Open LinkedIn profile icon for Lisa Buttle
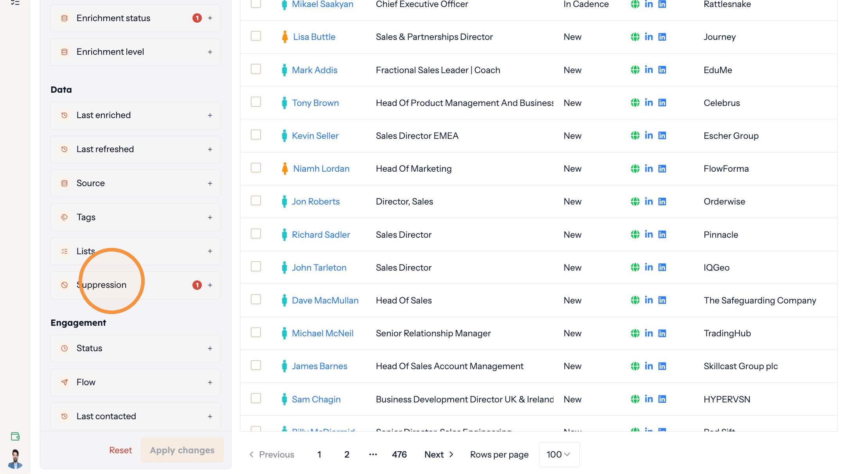The height and width of the screenshot is (474, 848). click(649, 37)
